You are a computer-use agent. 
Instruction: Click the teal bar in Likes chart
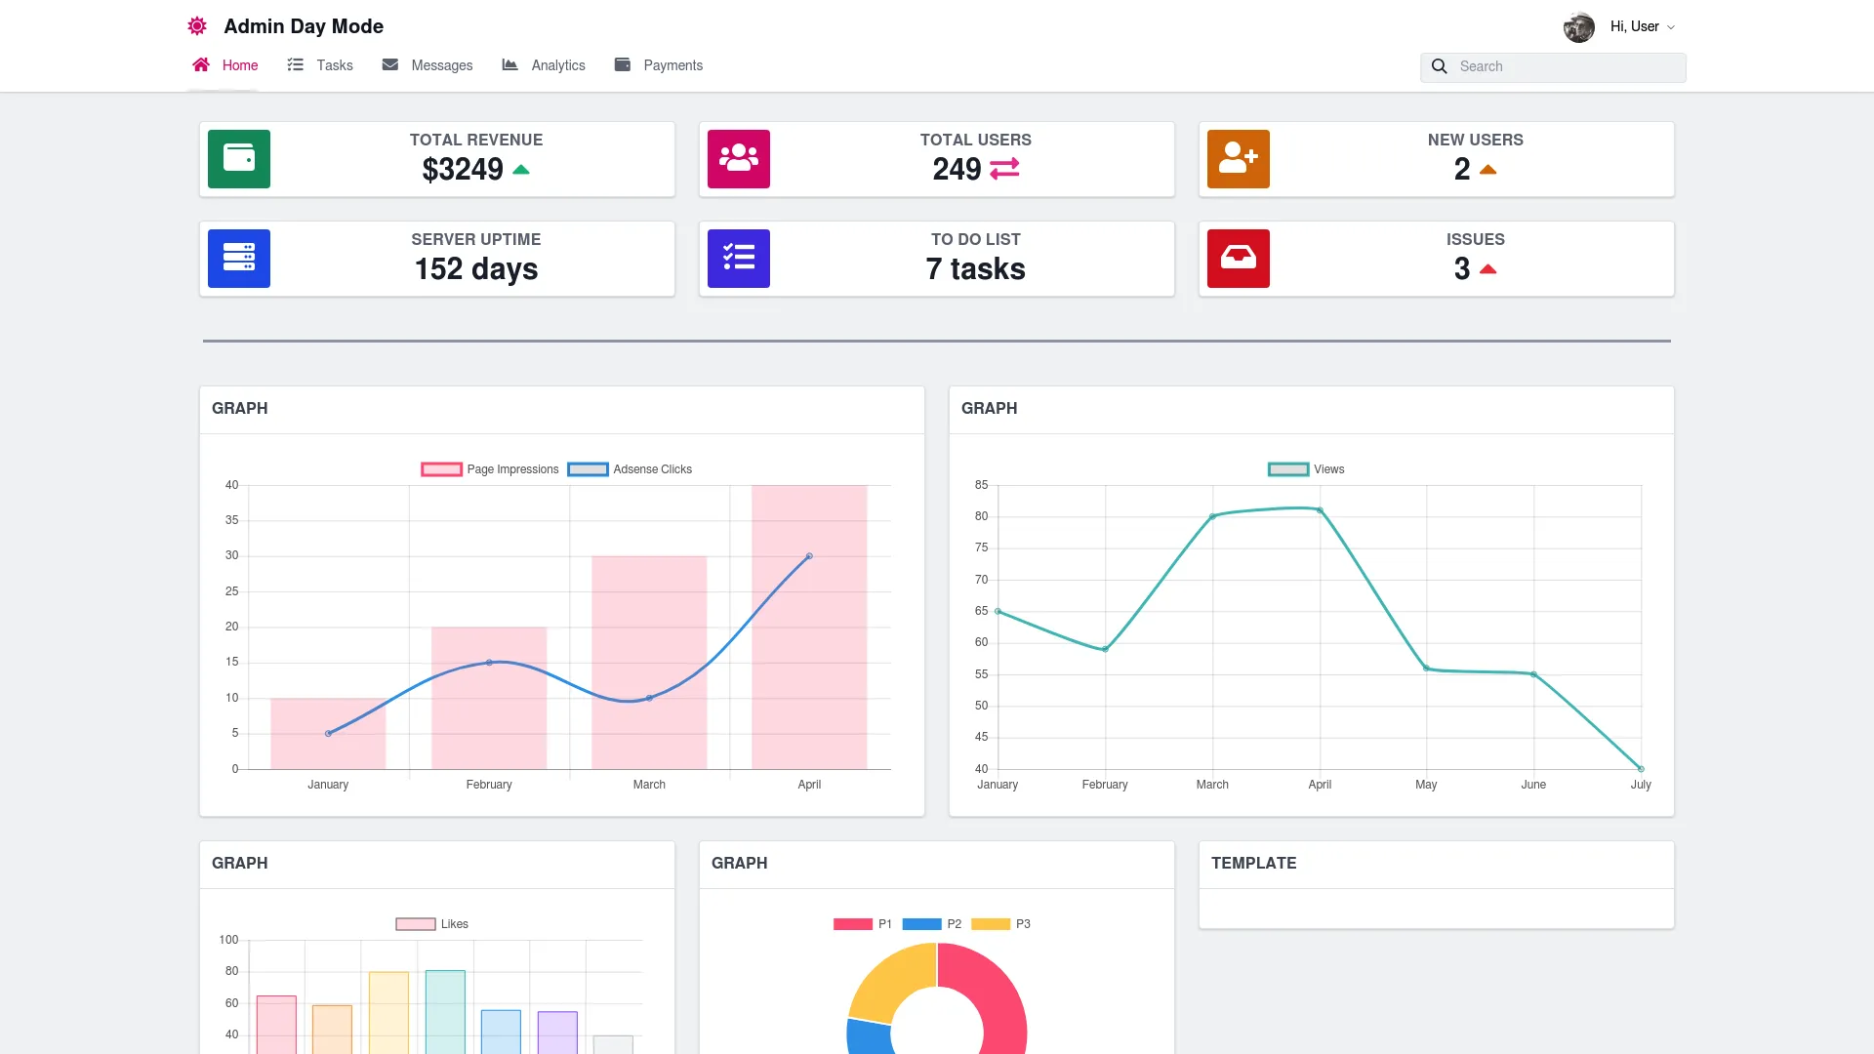445,1012
